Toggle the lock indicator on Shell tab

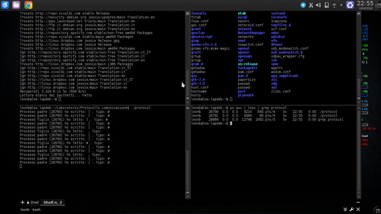[x=28, y=202]
